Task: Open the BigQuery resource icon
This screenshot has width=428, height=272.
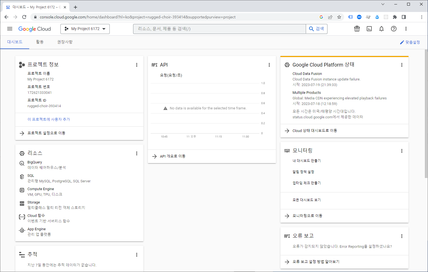Action: click(x=22, y=163)
